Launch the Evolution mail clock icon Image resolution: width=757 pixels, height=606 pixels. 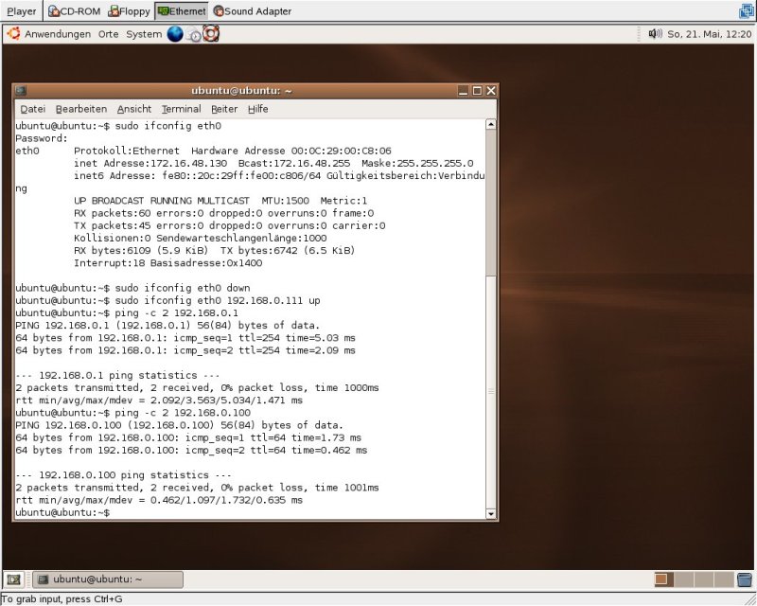194,35
